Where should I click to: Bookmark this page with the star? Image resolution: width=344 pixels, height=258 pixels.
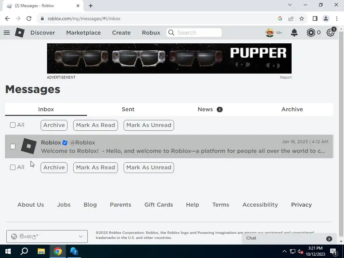tap(302, 19)
